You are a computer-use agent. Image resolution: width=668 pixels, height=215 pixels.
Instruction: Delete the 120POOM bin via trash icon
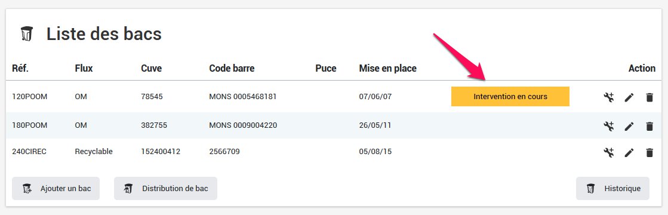[x=649, y=97]
